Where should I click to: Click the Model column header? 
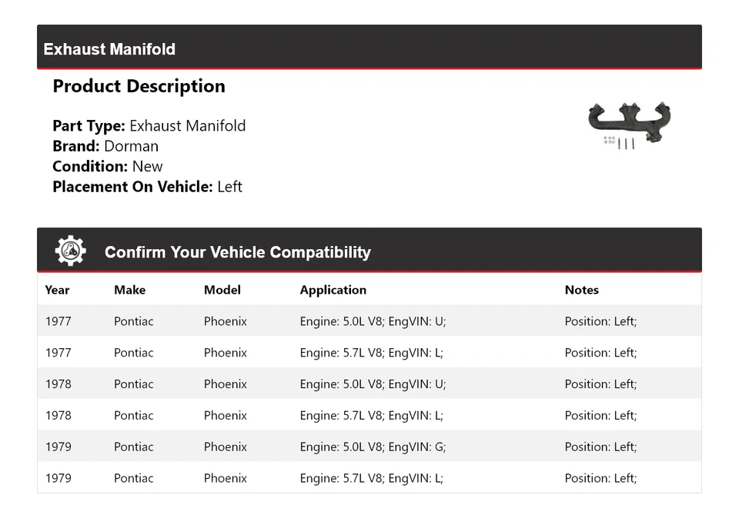pos(222,290)
